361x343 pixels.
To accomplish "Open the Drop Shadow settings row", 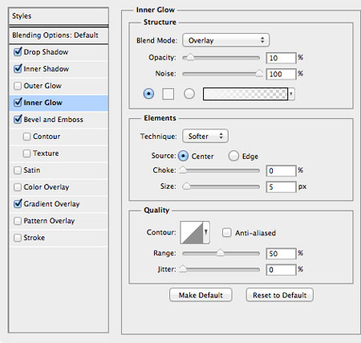I will click(59, 52).
